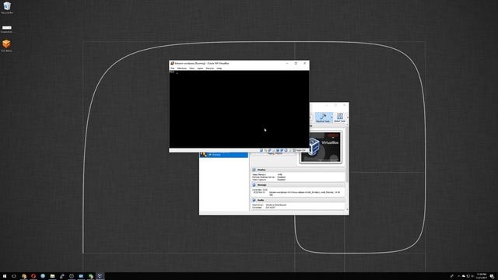Open Cortana search on taskbar

pos(14,276)
